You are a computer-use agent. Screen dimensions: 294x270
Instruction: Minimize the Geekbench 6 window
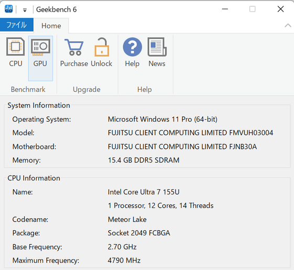pos(225,9)
